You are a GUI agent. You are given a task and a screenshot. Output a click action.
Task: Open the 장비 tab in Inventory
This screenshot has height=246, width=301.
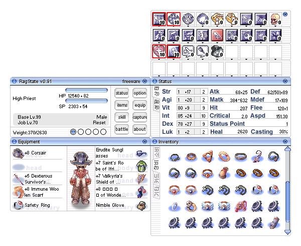pos(157,166)
